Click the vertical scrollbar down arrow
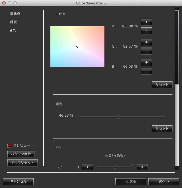Viewport: 182px width, 188px height. tap(177, 168)
